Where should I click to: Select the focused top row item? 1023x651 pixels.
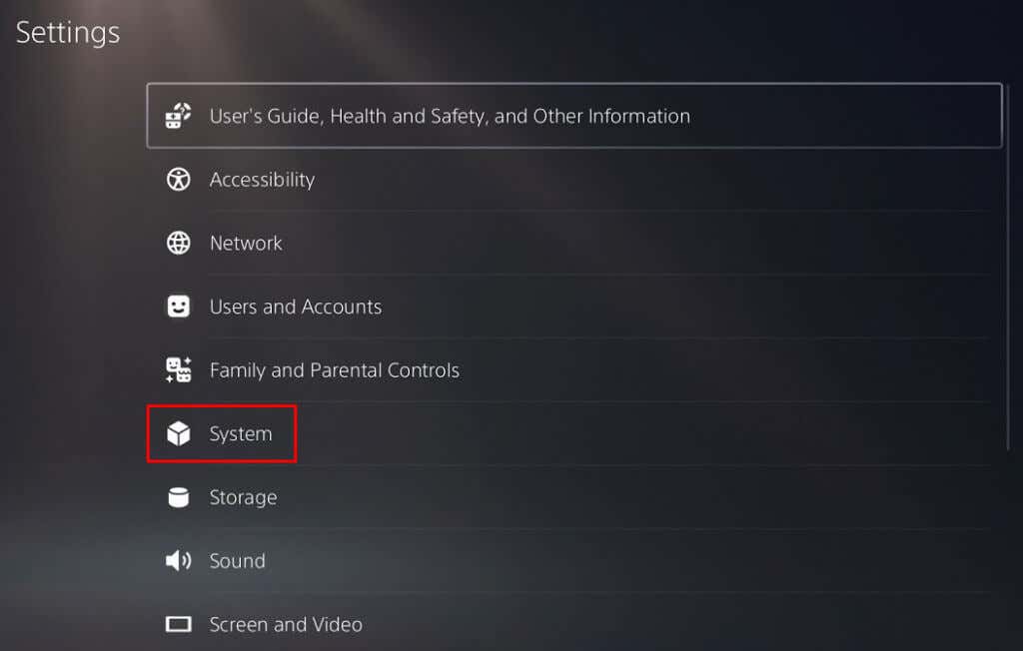(574, 116)
